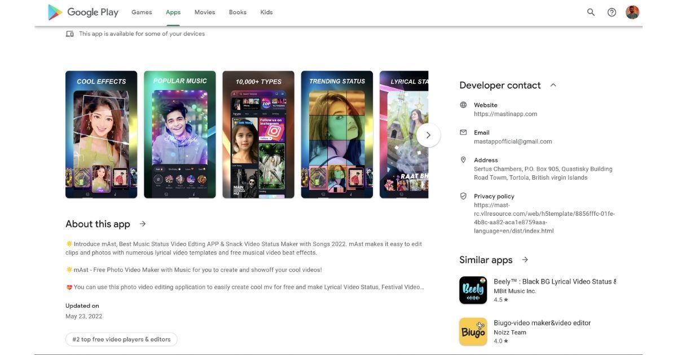Show next screenshots with the chevron button
This screenshot has width=677, height=355.
click(x=428, y=135)
